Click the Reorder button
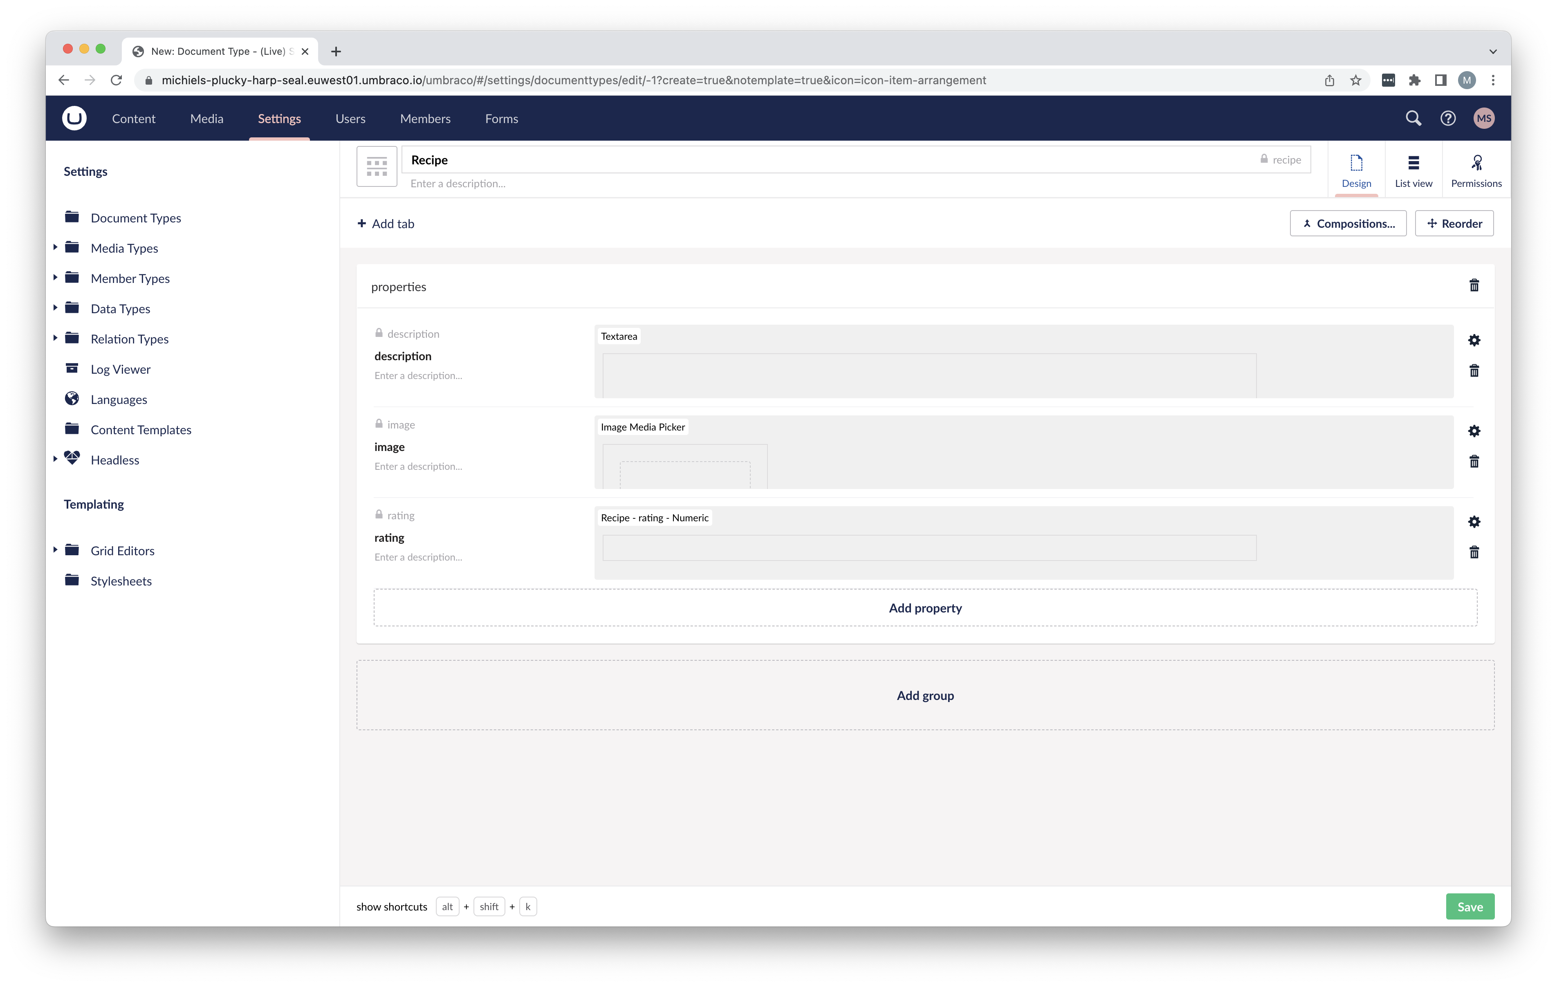 [1454, 223]
